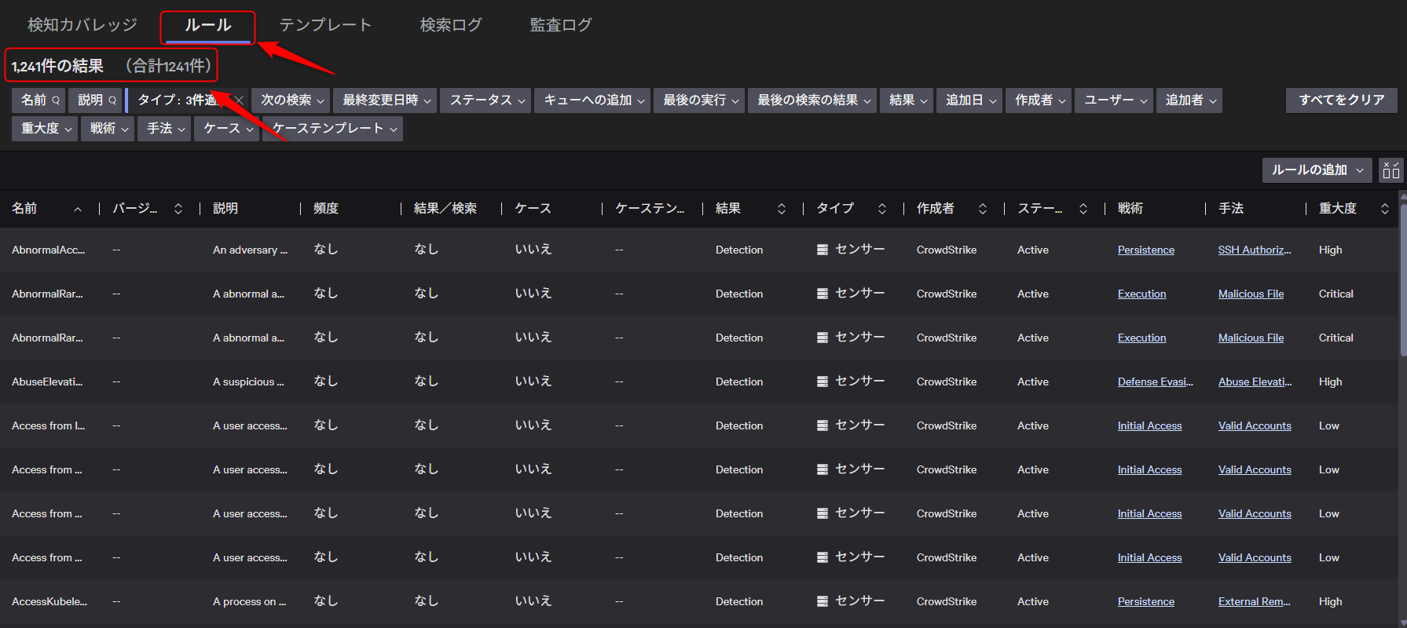Viewport: 1407px width, 628px height.
Task: Open Abuse Elevati... technique link
Action: point(1255,382)
